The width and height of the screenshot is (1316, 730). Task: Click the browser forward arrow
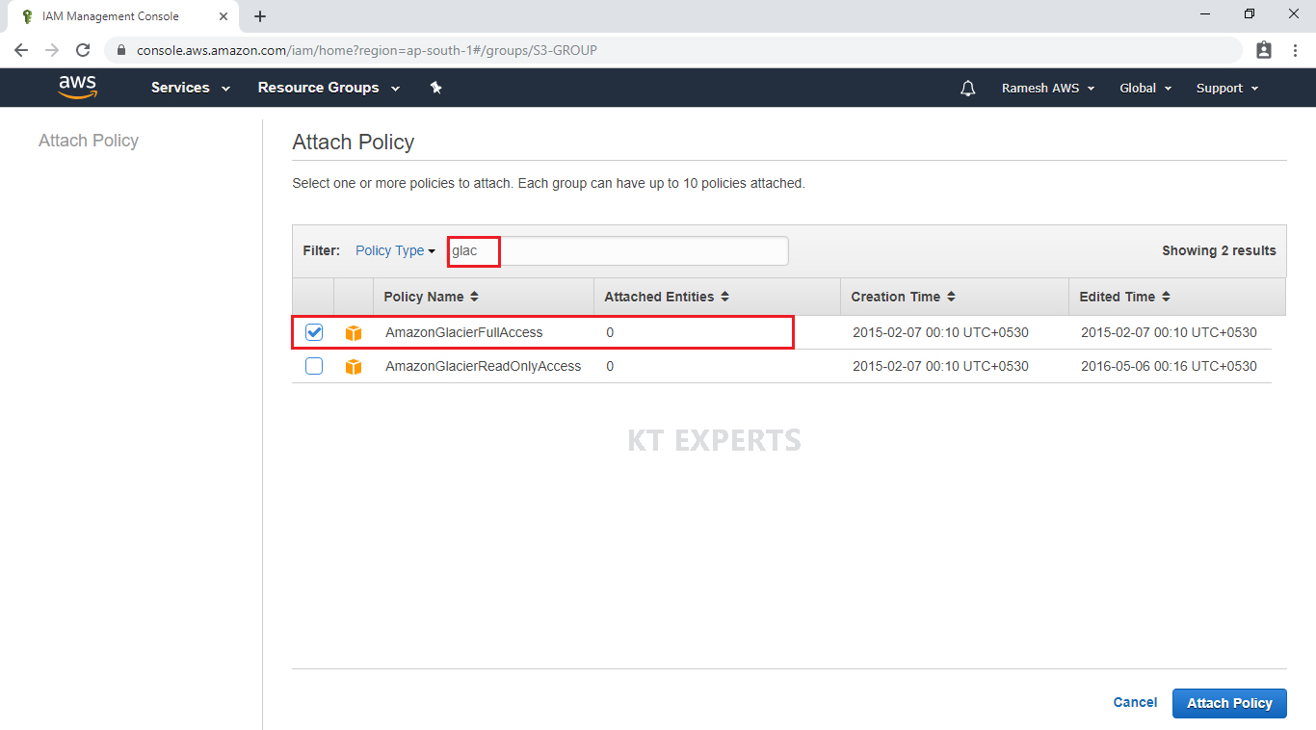point(52,50)
